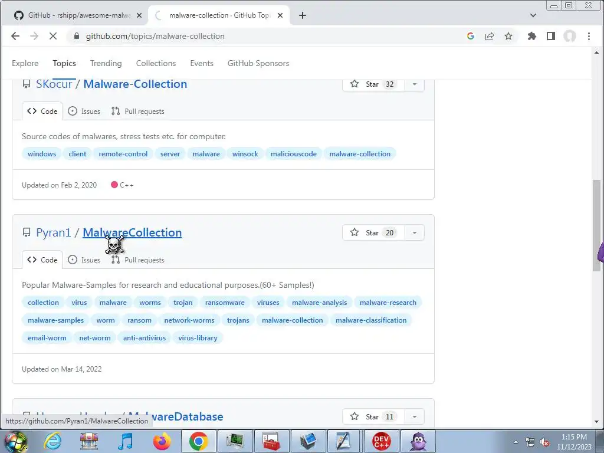
Task: Click the scrollbar down arrow
Action: click(596, 422)
